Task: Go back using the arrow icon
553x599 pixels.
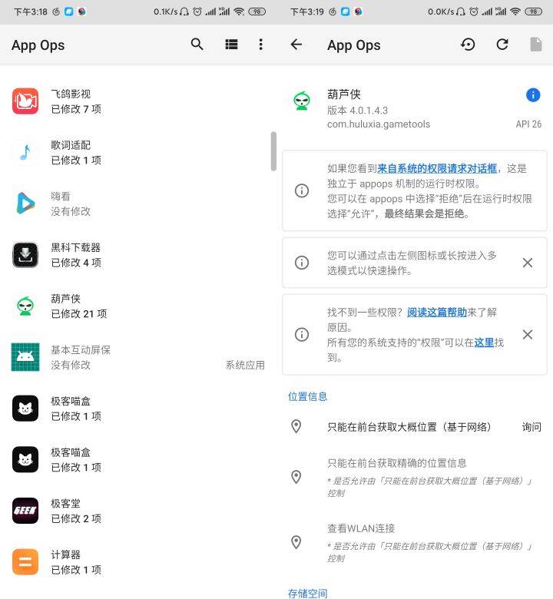Action: pos(296,45)
